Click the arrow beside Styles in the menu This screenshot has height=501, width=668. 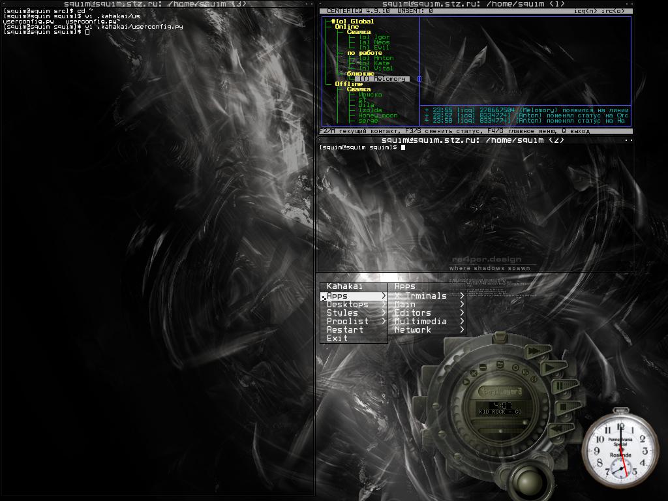tap(384, 312)
